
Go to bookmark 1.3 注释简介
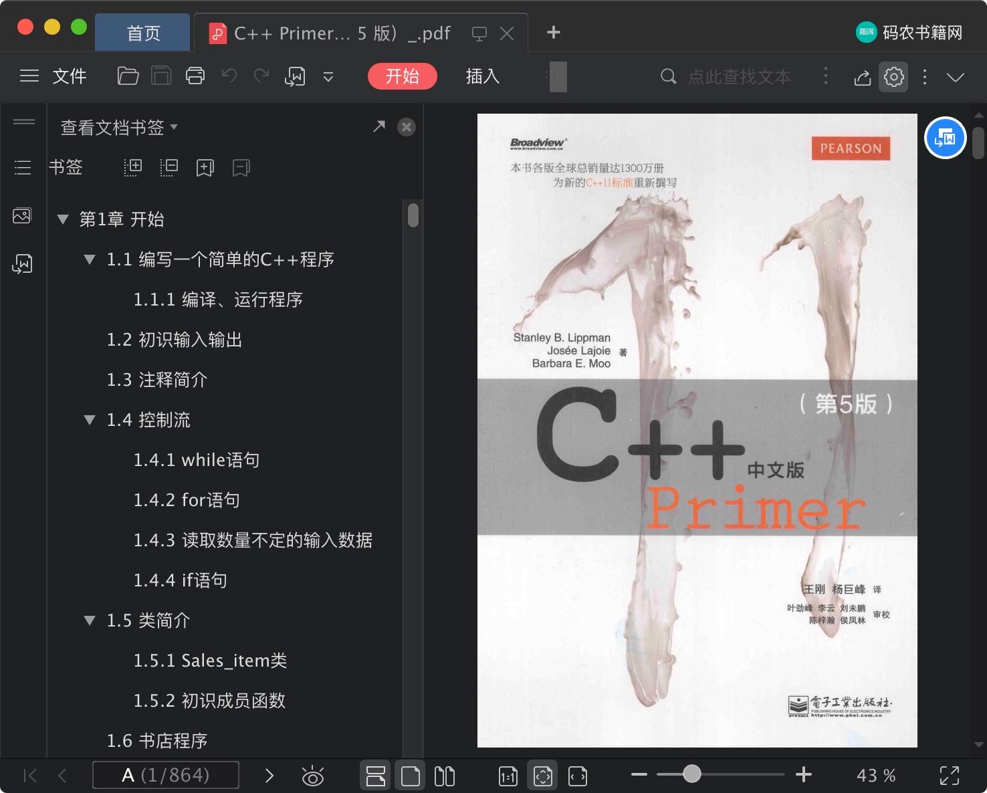click(x=157, y=380)
